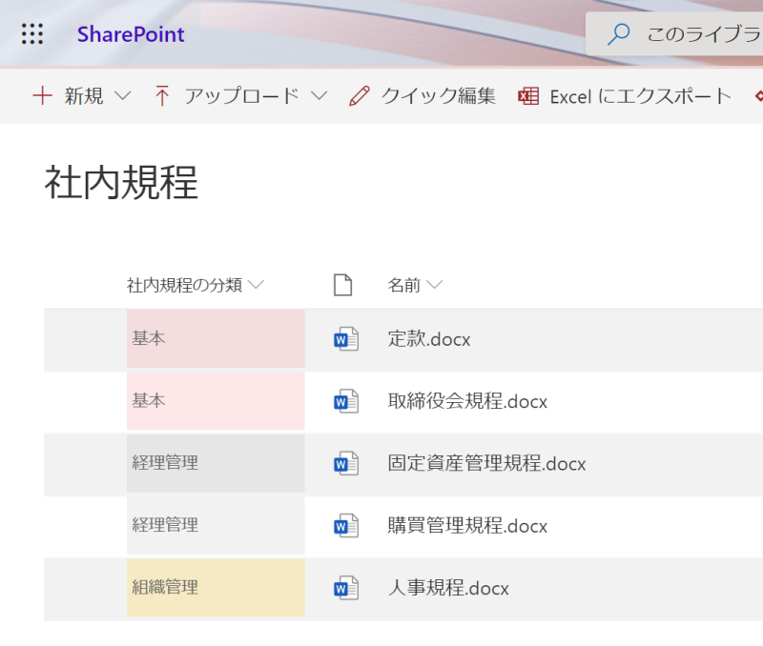The width and height of the screenshot is (763, 646).
Task: Click the pencil icon for クイック編集
Action: [360, 95]
